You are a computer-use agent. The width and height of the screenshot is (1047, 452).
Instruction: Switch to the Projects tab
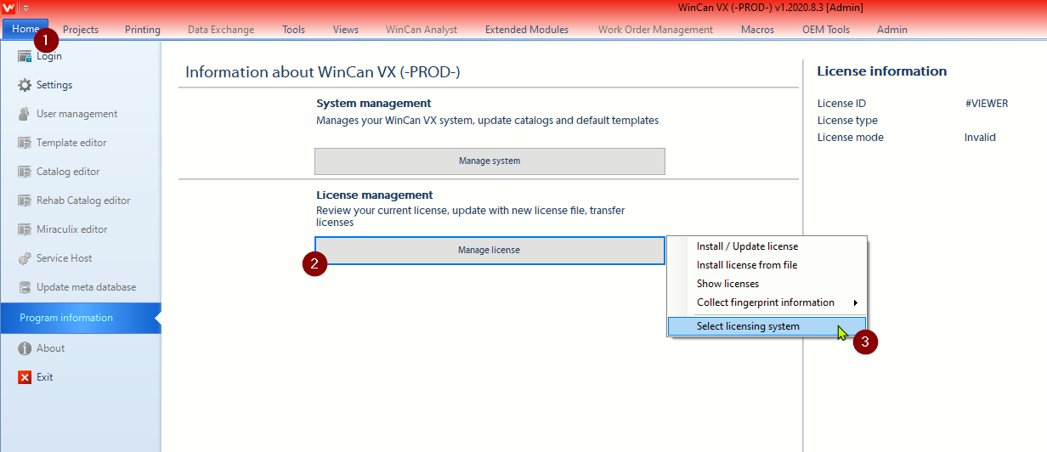(81, 29)
